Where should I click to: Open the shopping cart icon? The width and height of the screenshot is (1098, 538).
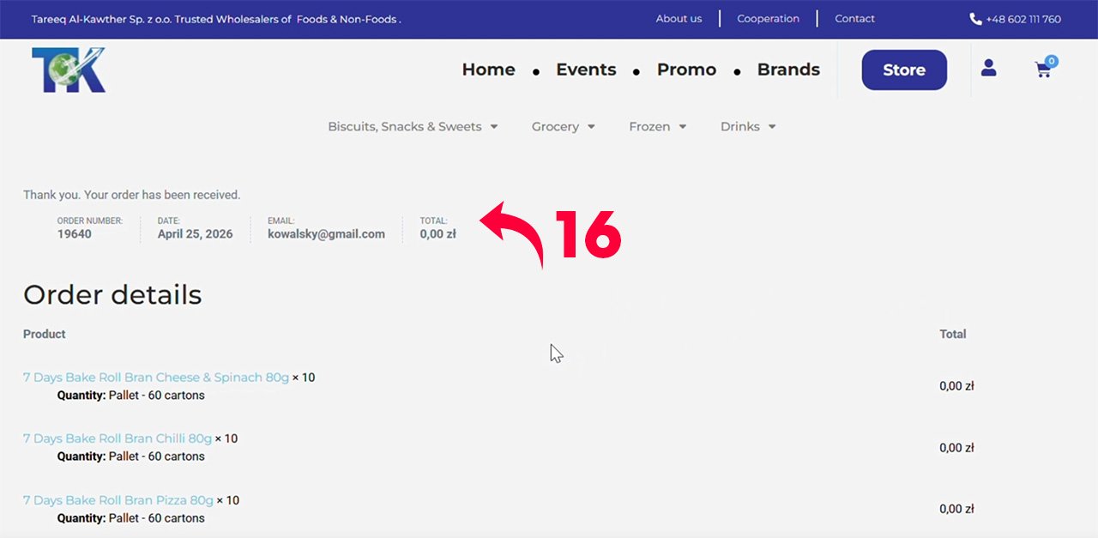[1045, 68]
